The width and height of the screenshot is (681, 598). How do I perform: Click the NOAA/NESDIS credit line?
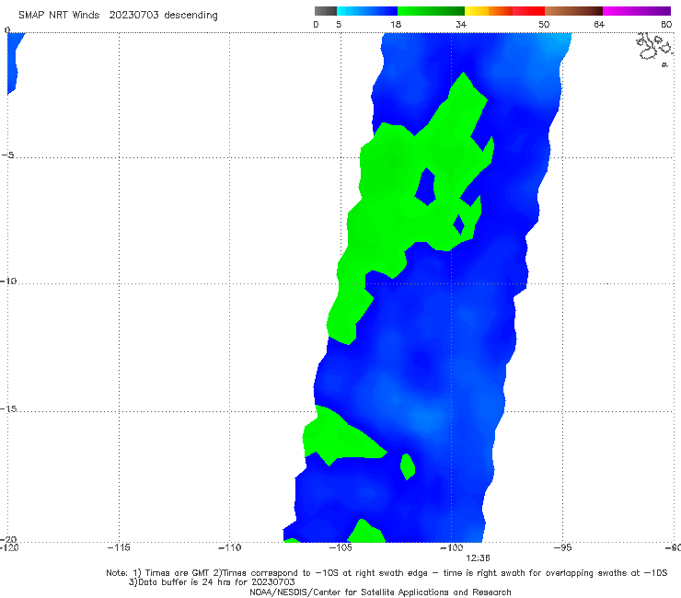click(380, 592)
